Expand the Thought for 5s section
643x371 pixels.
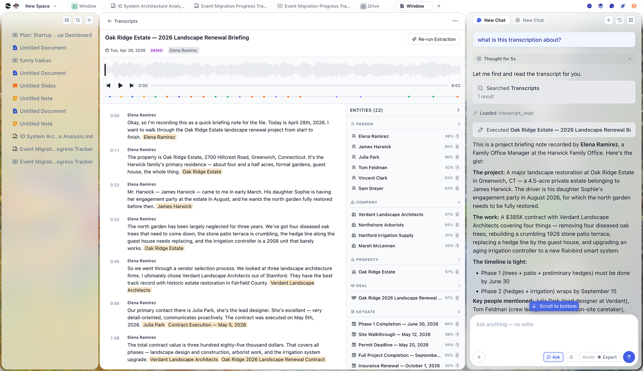pyautogui.click(x=554, y=59)
